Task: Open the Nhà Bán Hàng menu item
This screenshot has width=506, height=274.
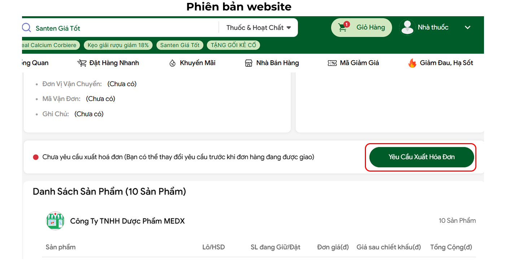Action: coord(272,63)
